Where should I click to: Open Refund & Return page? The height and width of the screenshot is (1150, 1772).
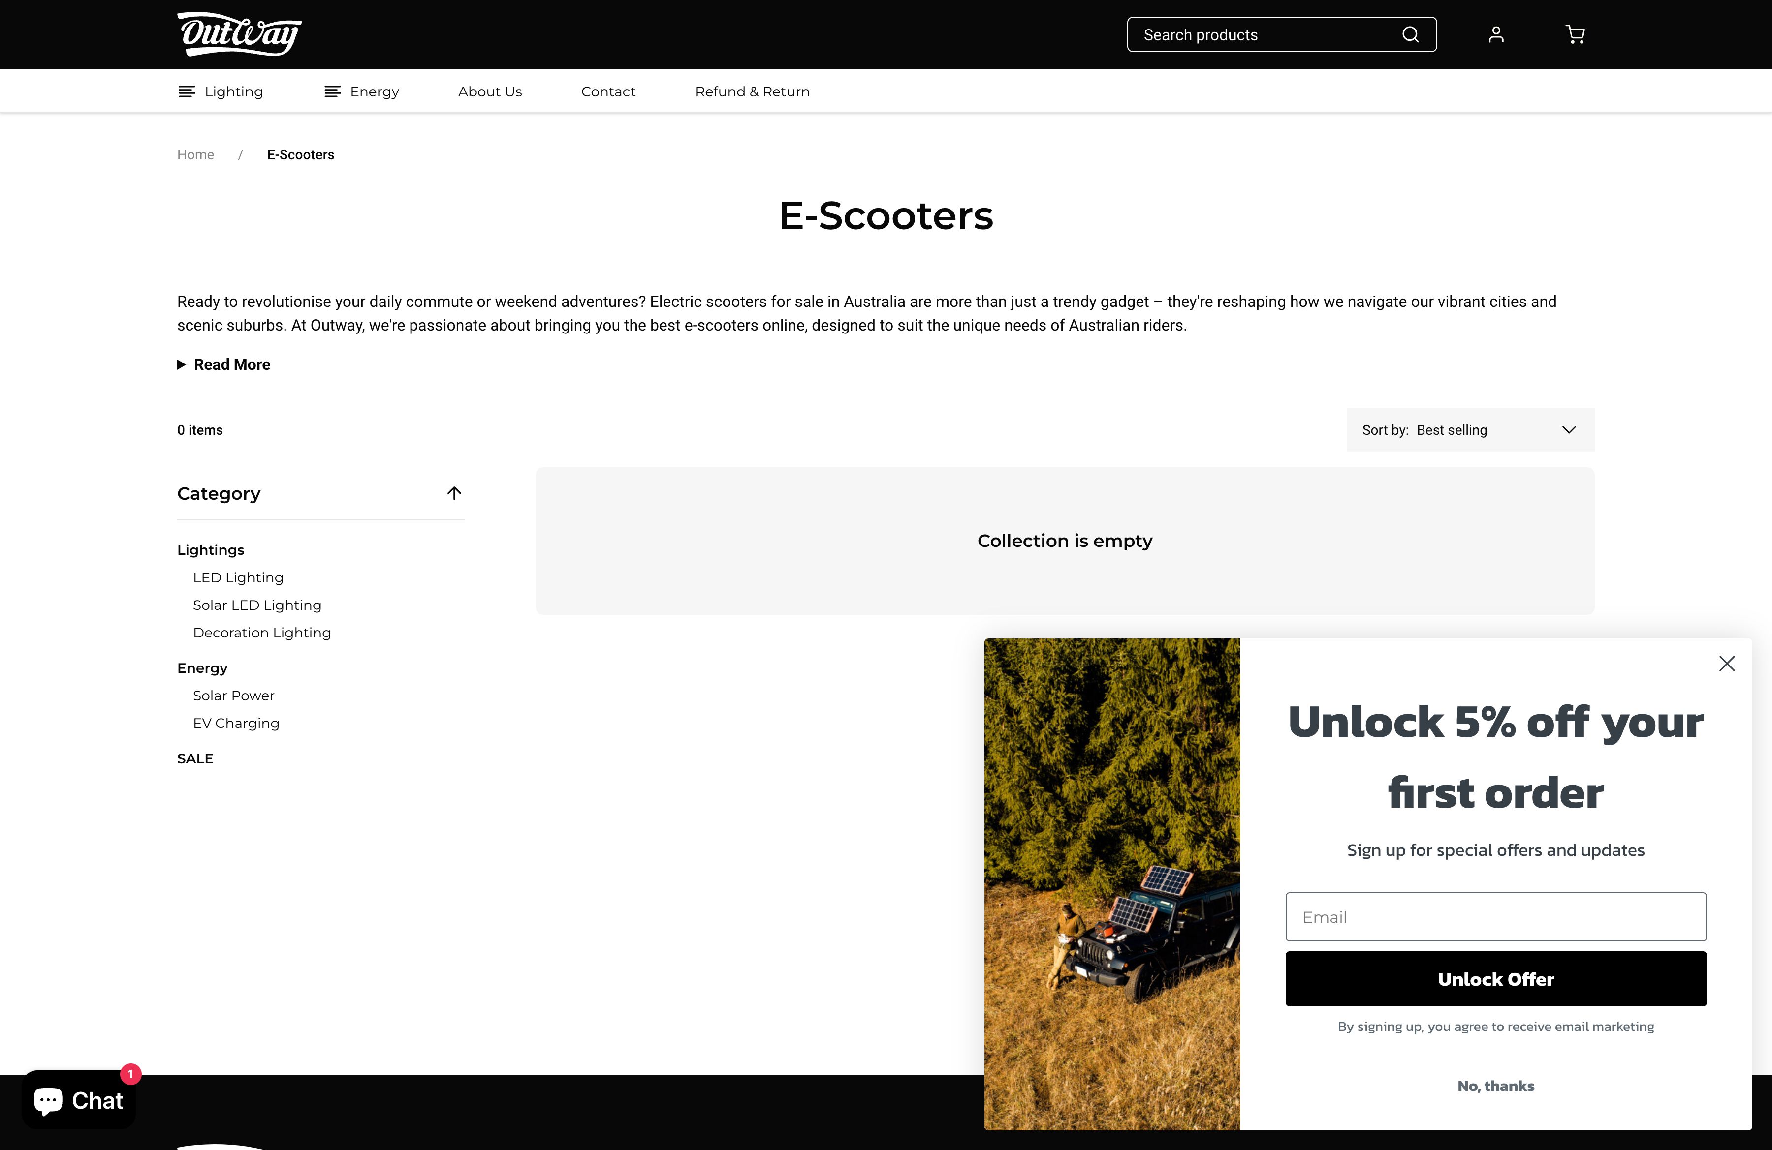752,91
